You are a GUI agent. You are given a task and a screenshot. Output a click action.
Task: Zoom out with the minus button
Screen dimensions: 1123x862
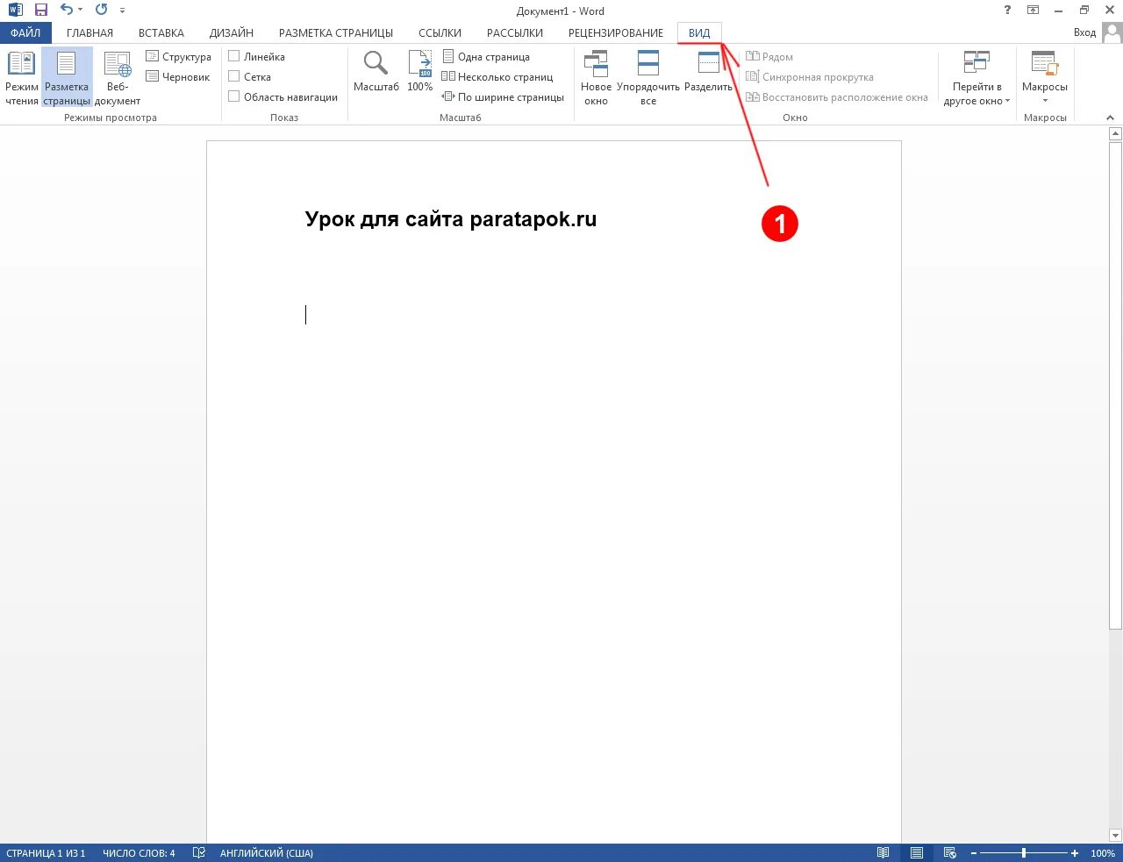click(x=974, y=853)
